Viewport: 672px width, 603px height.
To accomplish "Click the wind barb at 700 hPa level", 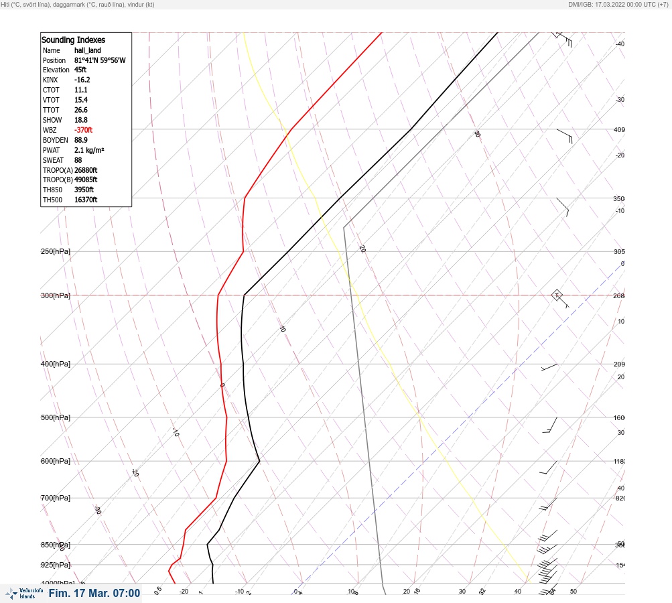I will (549, 504).
